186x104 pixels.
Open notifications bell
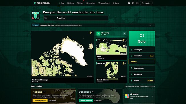[x=129, y=3]
